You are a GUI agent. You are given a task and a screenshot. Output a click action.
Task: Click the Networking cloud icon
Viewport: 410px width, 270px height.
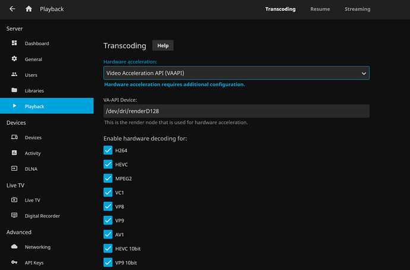pos(14,247)
